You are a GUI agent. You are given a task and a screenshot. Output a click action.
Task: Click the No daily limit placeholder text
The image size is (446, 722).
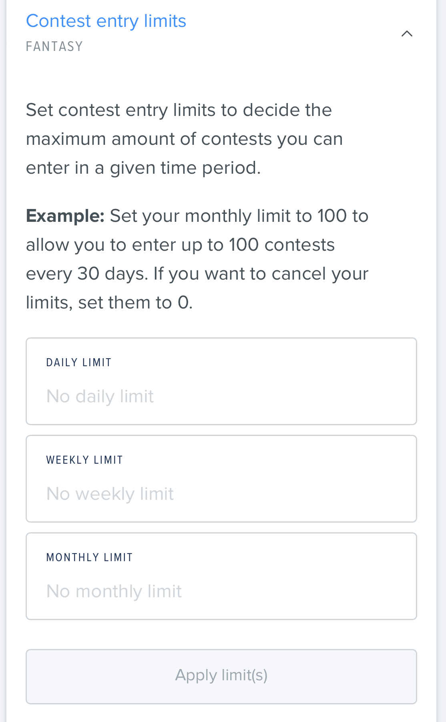100,396
